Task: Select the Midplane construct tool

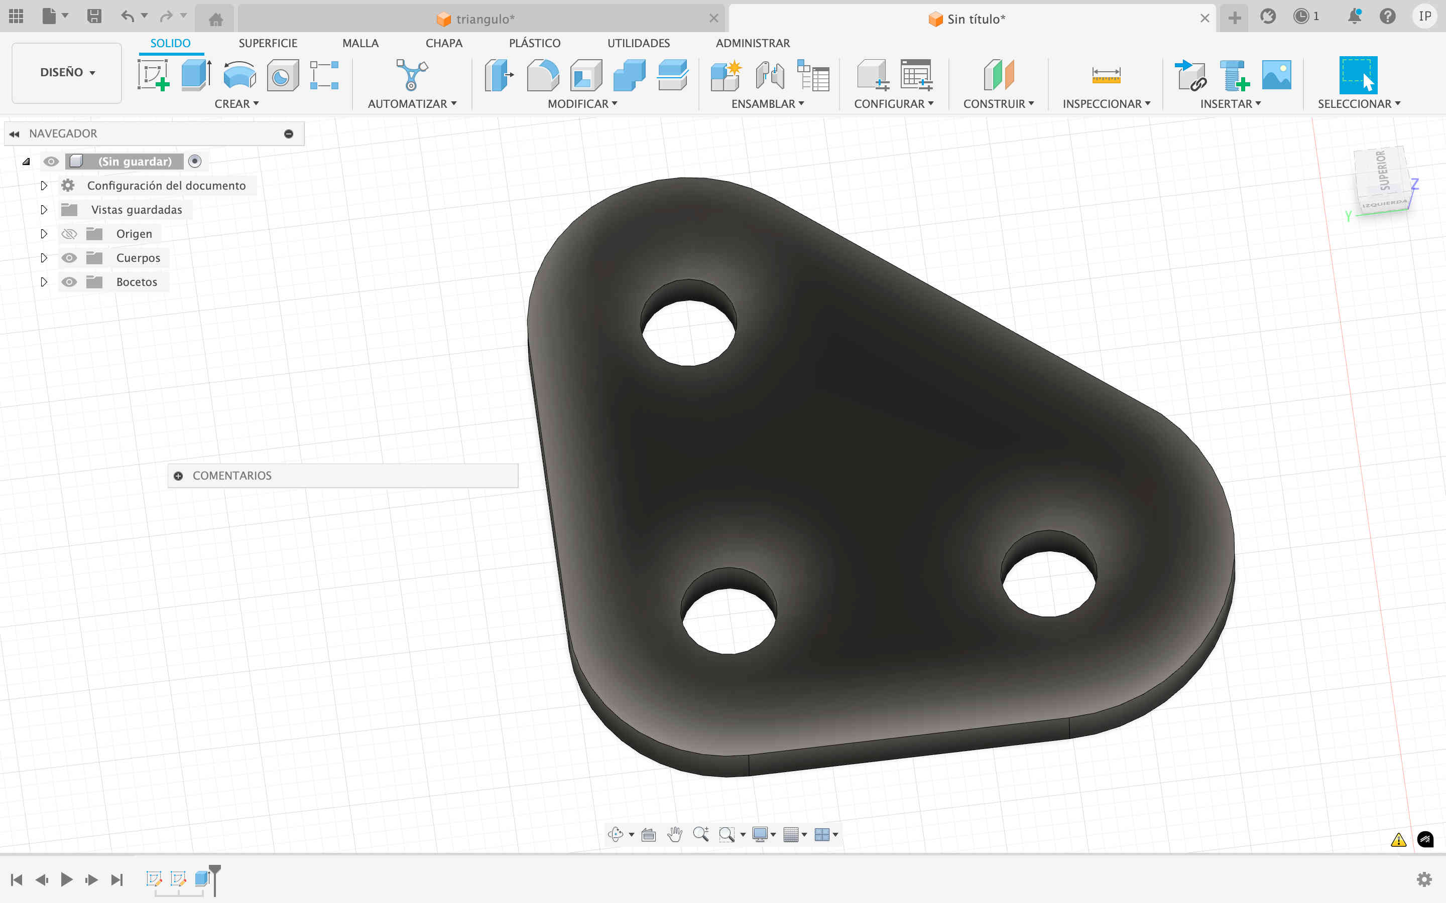Action: (999, 75)
